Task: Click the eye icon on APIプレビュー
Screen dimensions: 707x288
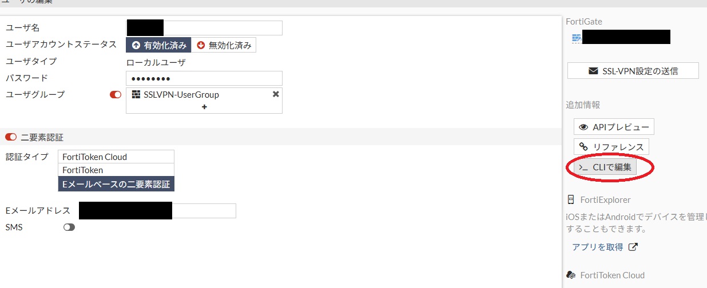Action: click(x=583, y=127)
